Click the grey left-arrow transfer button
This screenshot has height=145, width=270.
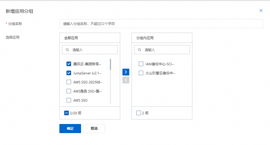[126, 80]
